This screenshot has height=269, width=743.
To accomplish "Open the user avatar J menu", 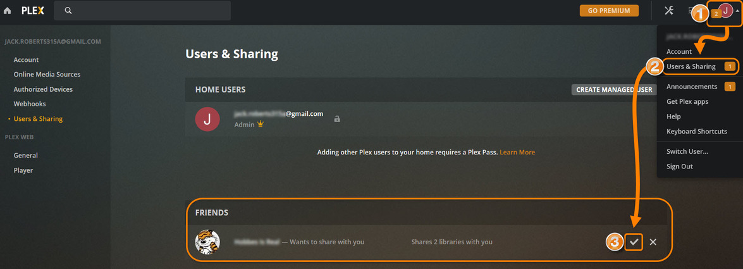I will 725,10.
